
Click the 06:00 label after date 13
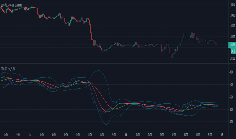(54, 135)
